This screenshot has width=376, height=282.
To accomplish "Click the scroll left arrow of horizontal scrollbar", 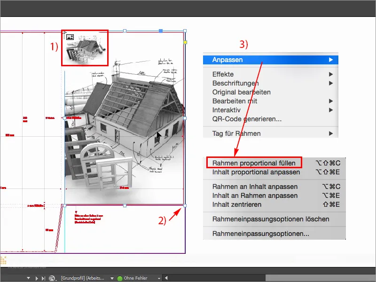I will [166, 278].
